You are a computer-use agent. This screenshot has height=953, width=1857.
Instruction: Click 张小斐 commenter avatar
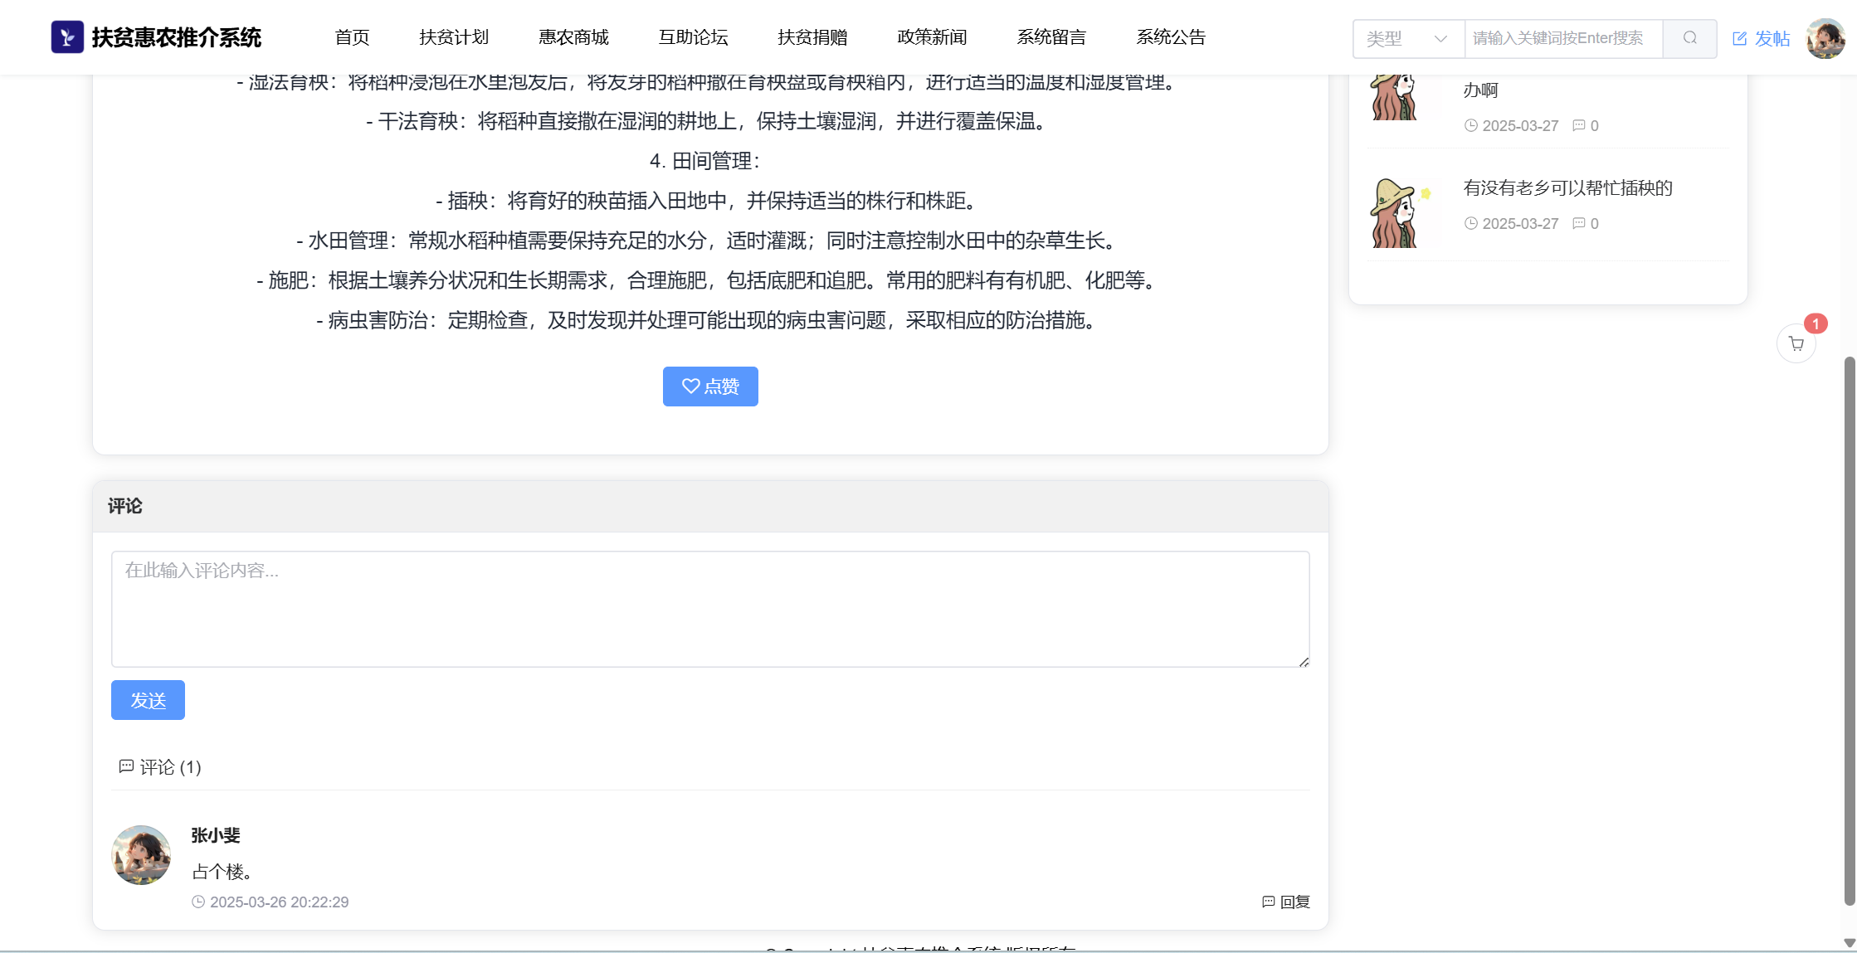tap(141, 854)
